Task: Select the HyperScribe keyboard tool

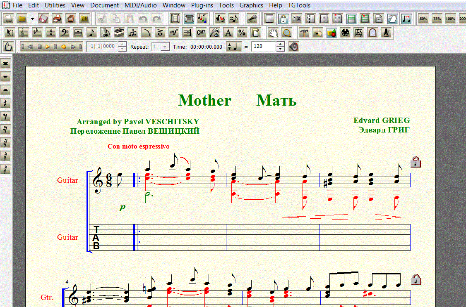Action: point(119,32)
